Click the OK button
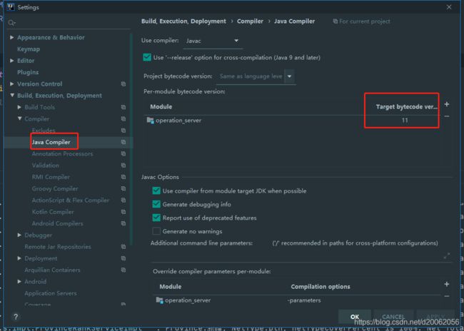This screenshot has width=464, height=331. point(355,317)
